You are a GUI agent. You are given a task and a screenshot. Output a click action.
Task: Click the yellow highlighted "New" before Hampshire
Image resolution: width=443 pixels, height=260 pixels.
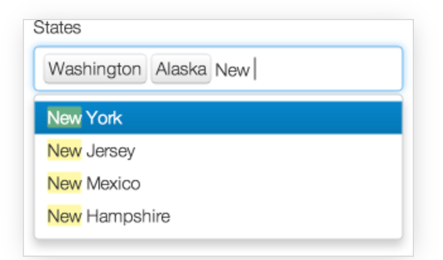(x=64, y=216)
